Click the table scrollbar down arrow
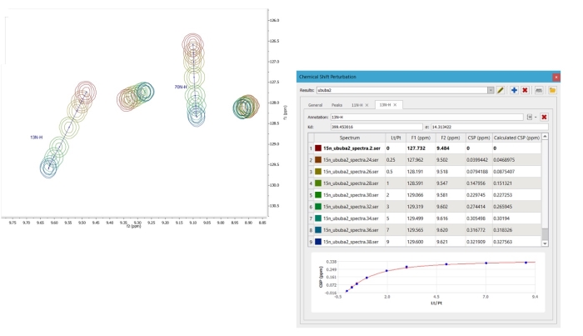583x336 pixels. pos(546,243)
